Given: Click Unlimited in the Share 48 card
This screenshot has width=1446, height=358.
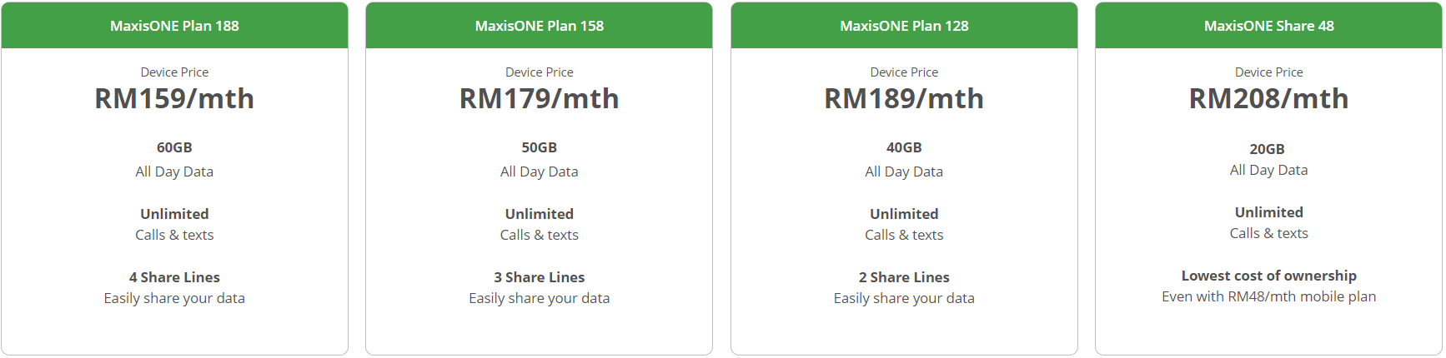Looking at the screenshot, I should [1268, 212].
